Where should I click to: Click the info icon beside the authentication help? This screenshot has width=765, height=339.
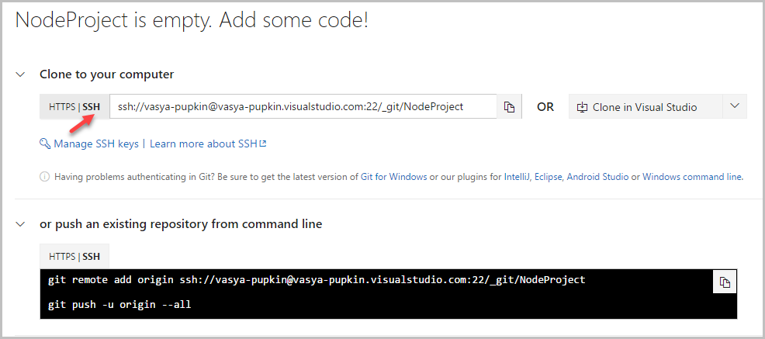[x=44, y=177]
